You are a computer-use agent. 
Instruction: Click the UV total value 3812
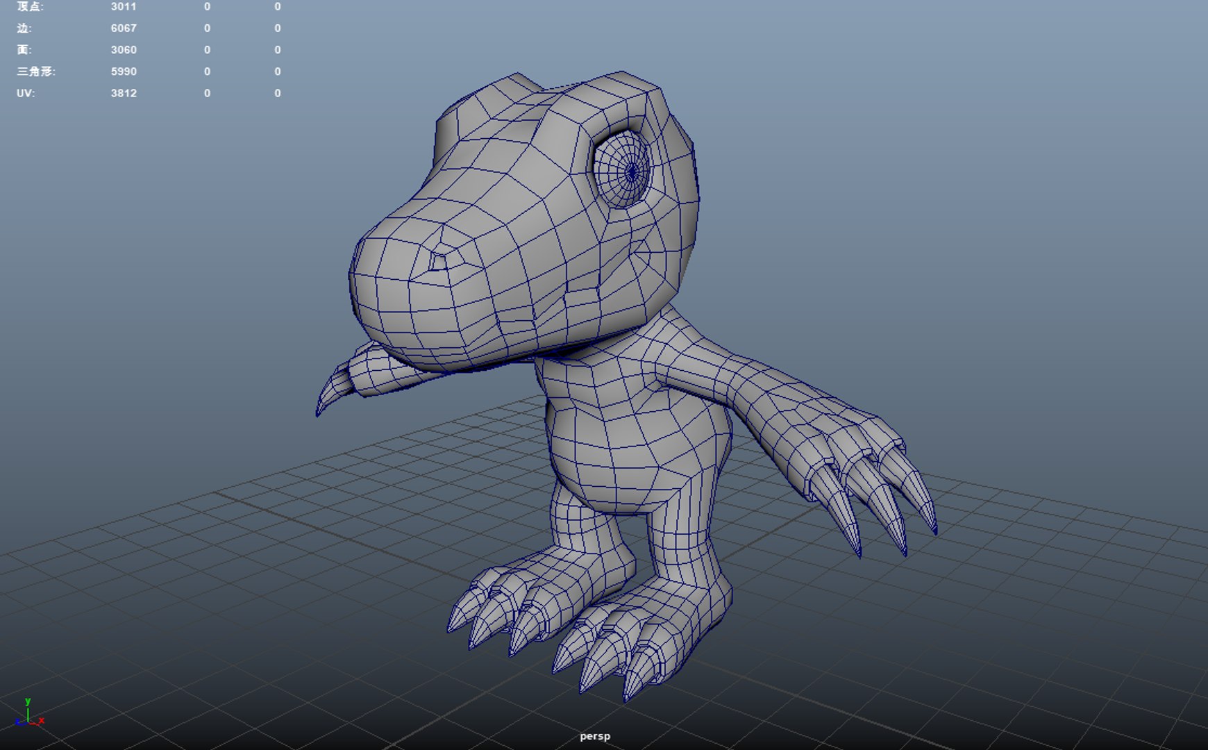coord(124,93)
